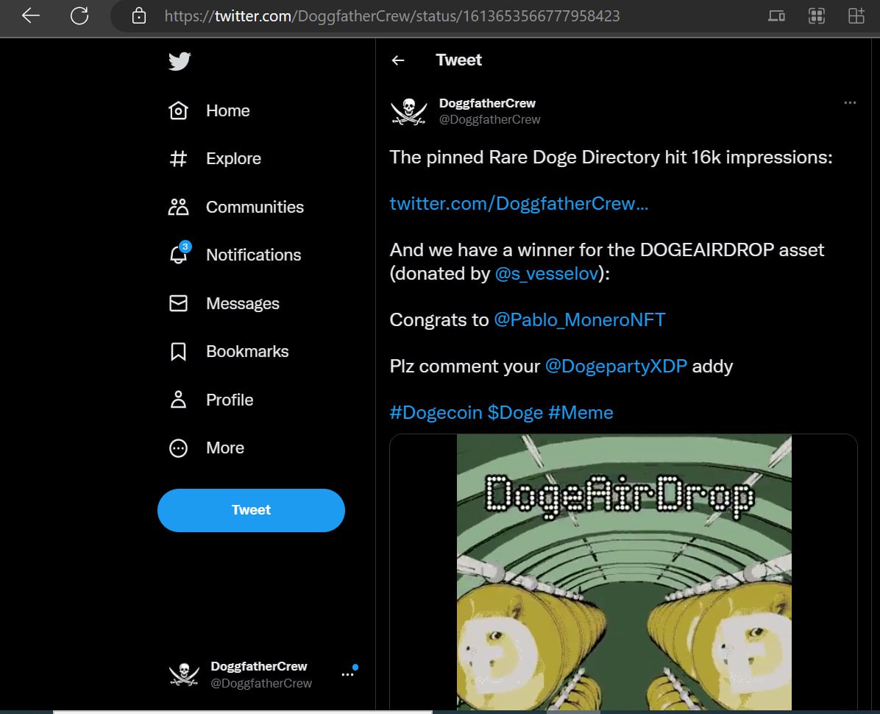Click the skull avatar in the account switcher
This screenshot has width=880, height=714.
[184, 674]
